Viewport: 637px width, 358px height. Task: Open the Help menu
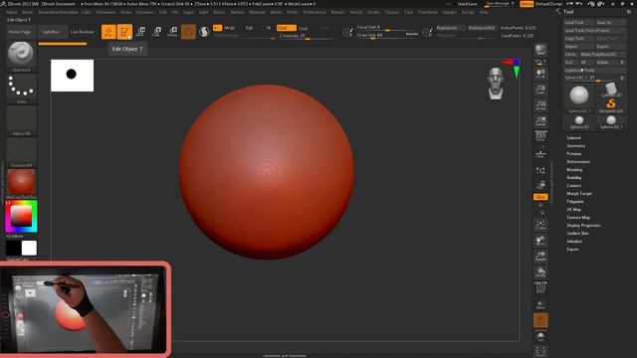pos(483,12)
